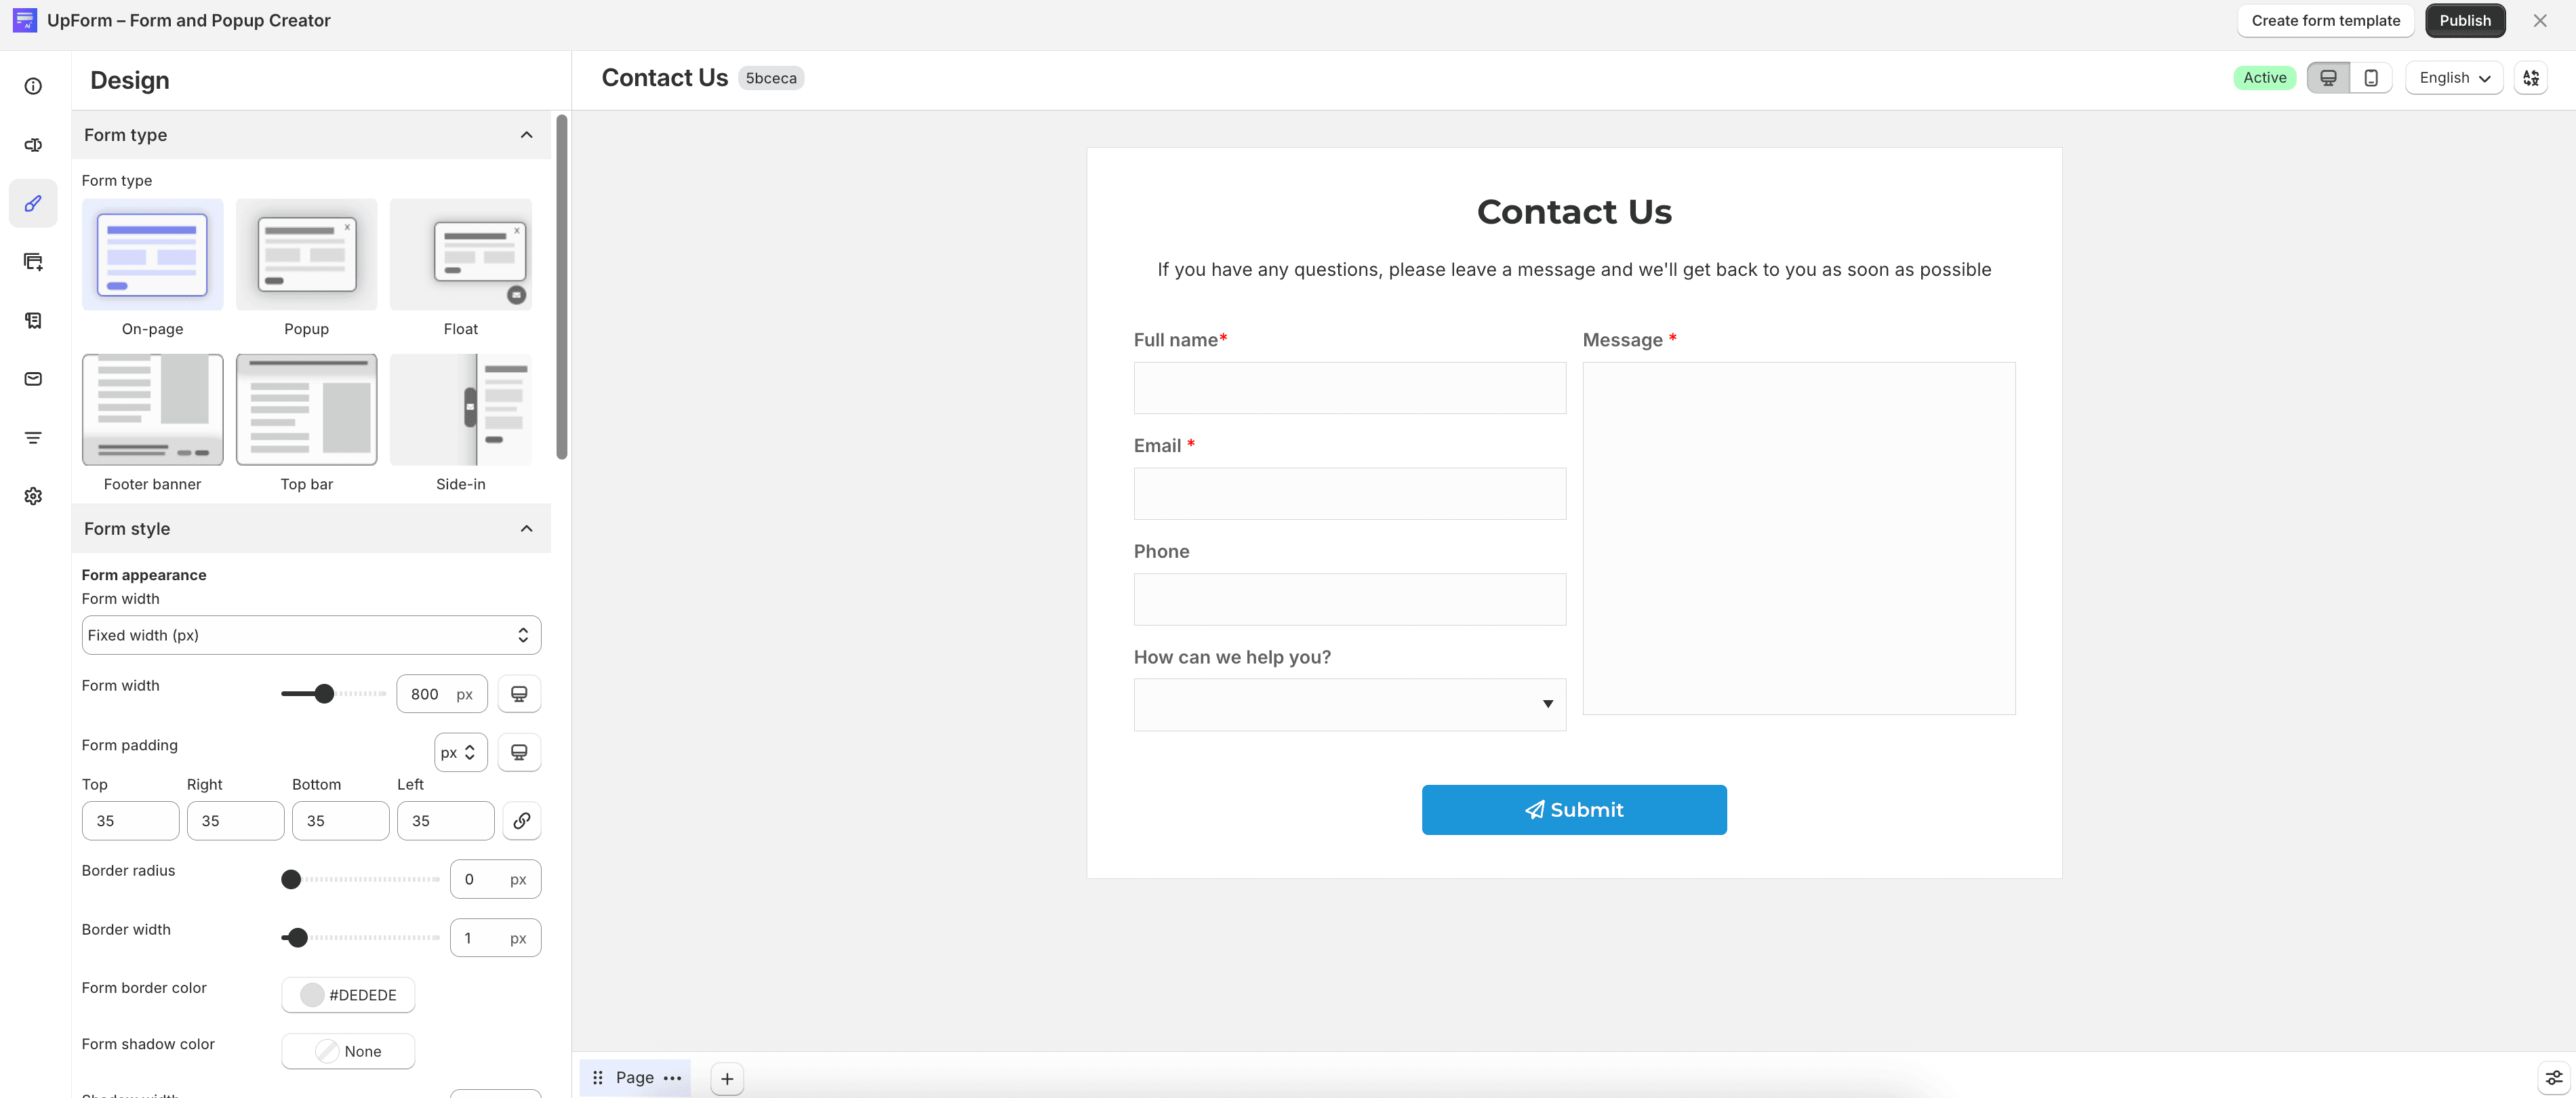The image size is (2576, 1098).
Task: Click the Border radius value field
Action: click(x=495, y=880)
